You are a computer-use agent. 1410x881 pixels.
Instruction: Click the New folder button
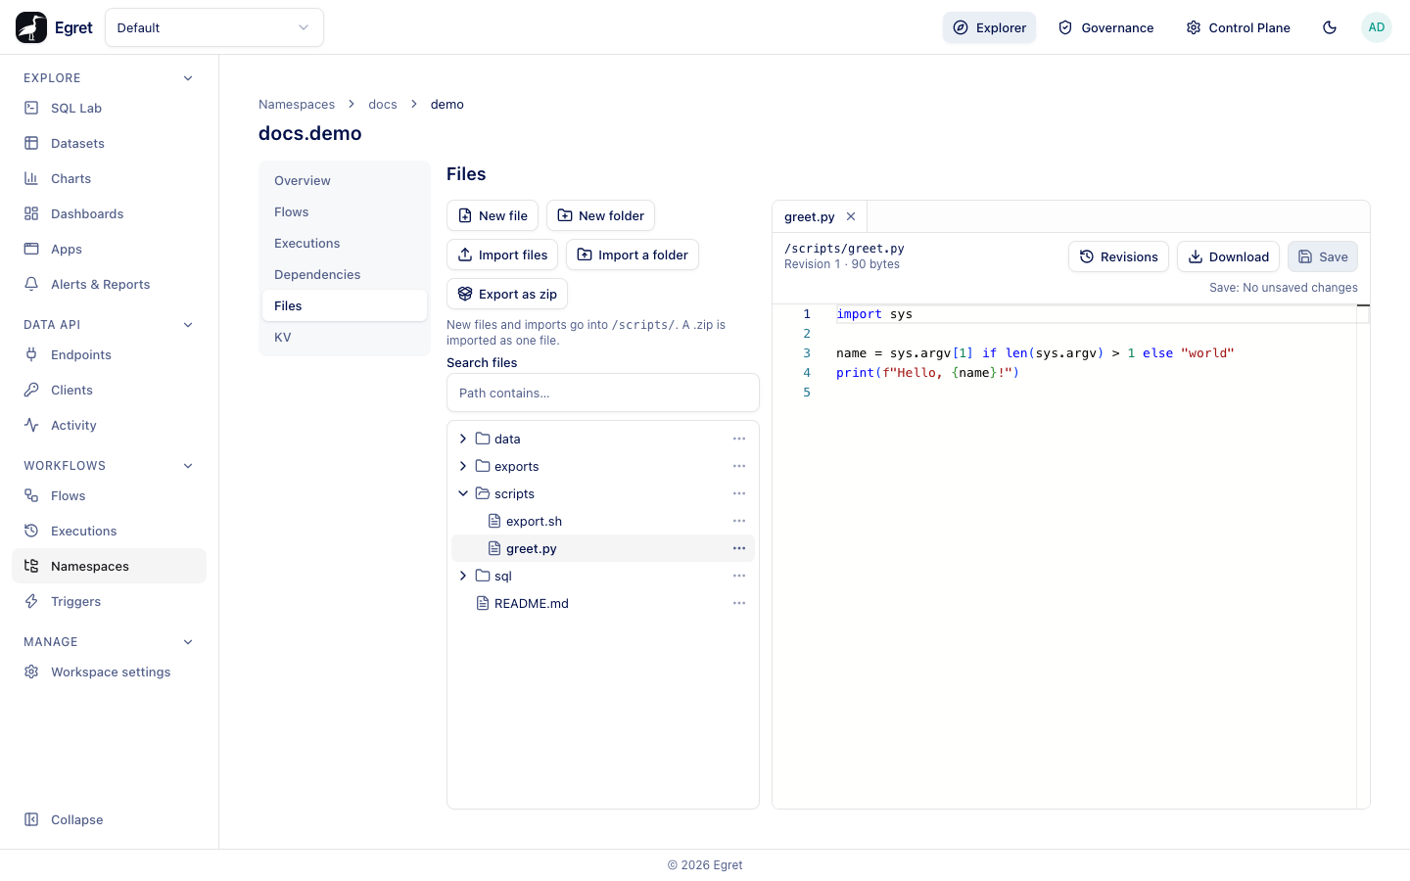pyautogui.click(x=601, y=215)
